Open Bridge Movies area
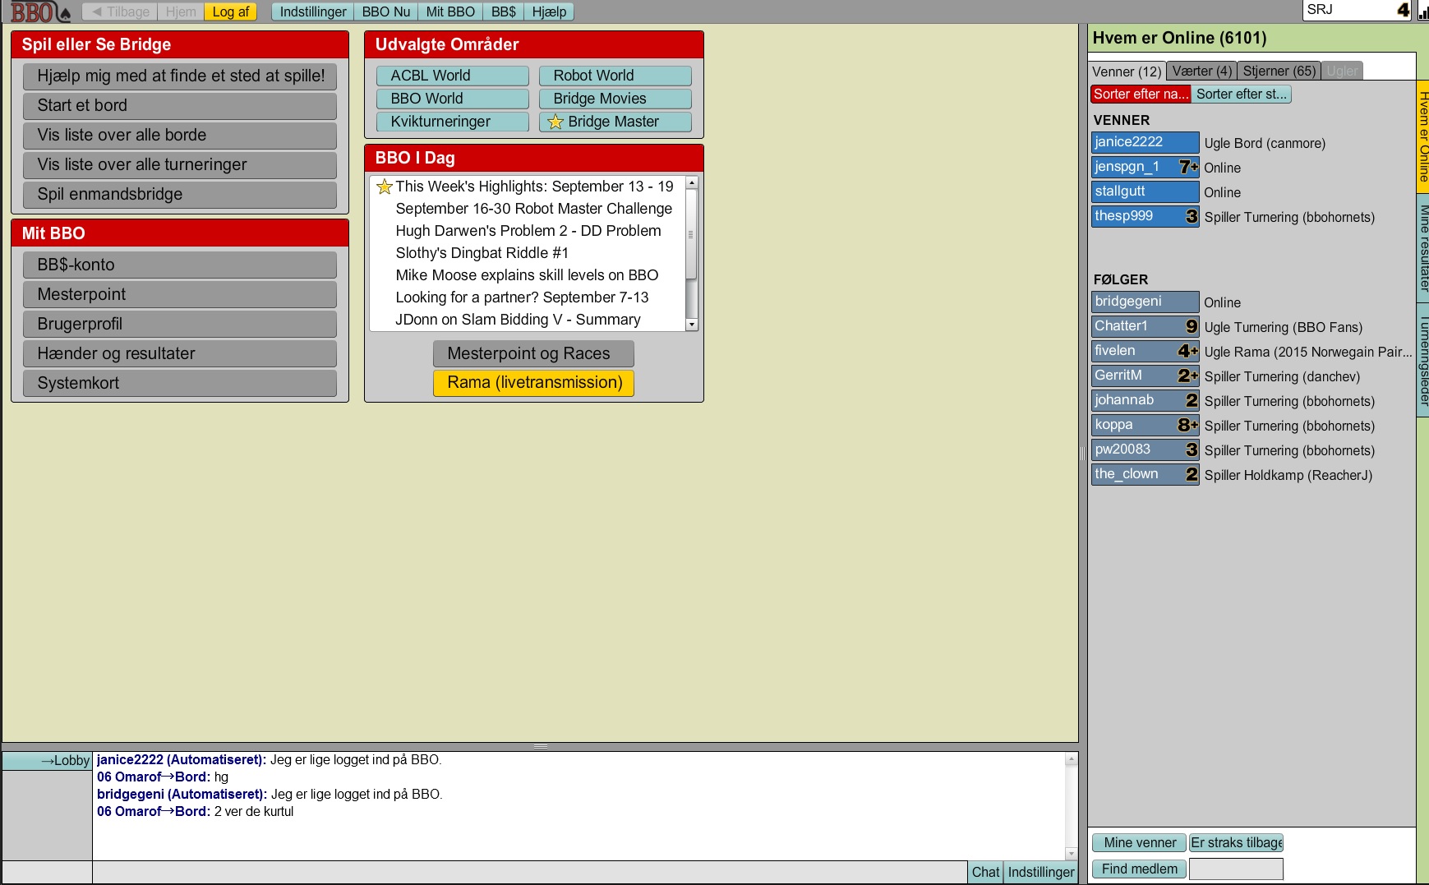Viewport: 1429px width, 885px height. click(615, 99)
